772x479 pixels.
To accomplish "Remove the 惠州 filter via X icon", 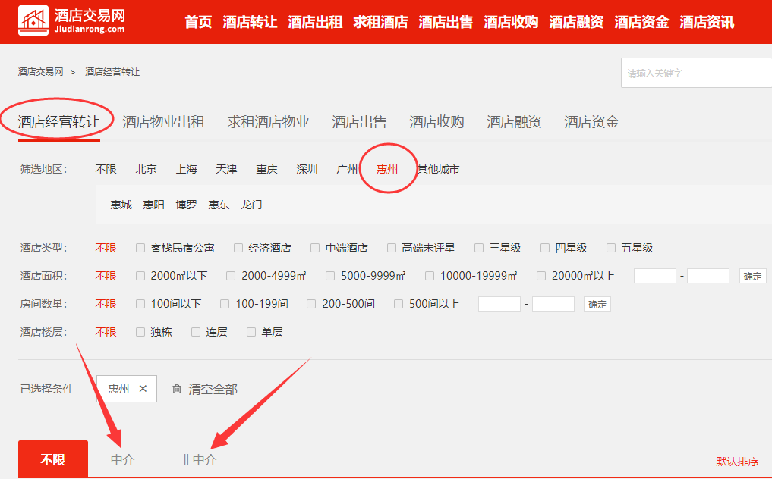I will 143,389.
